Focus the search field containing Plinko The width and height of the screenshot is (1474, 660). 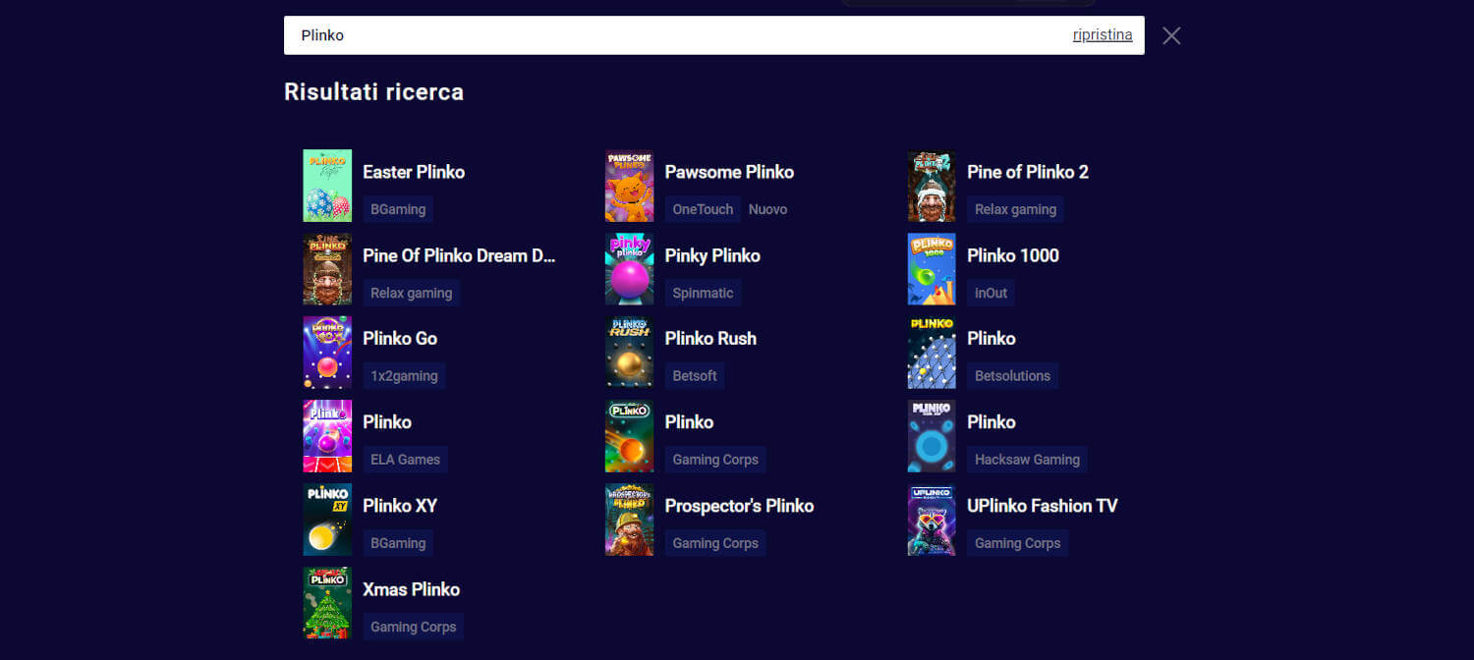pyautogui.click(x=678, y=35)
